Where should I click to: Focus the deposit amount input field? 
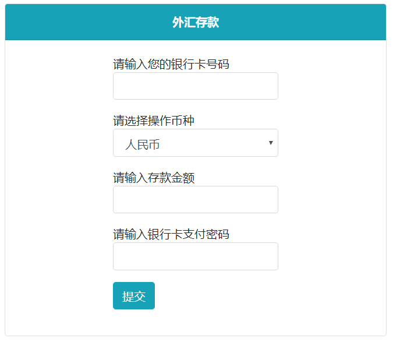(x=195, y=200)
